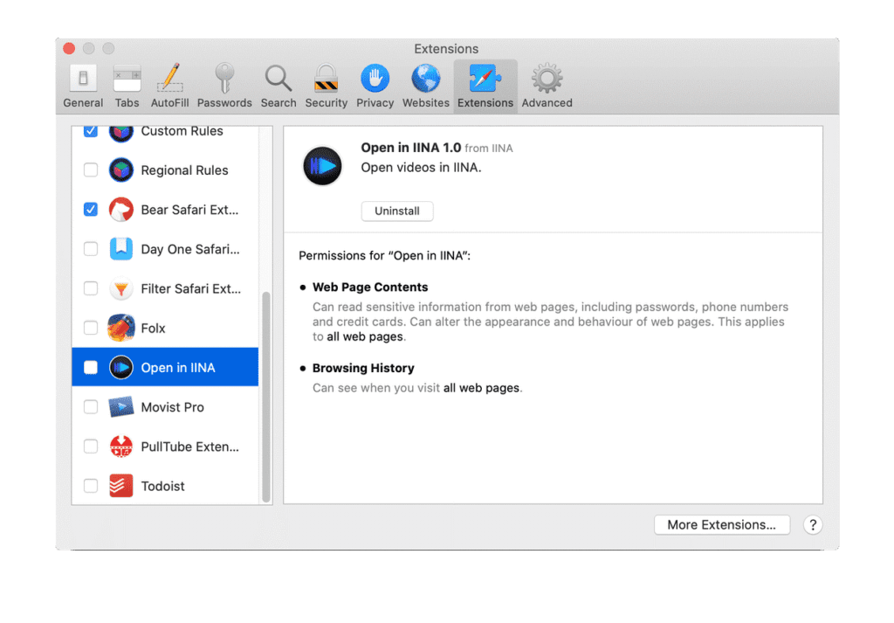Switch to the Advanced tab label
The width and height of the screenshot is (894, 623).
547,103
